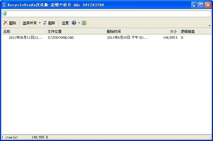Maximize the RecycleBinEx window
Screen dimensions: 213x141
pyautogui.click(x=201, y=5)
